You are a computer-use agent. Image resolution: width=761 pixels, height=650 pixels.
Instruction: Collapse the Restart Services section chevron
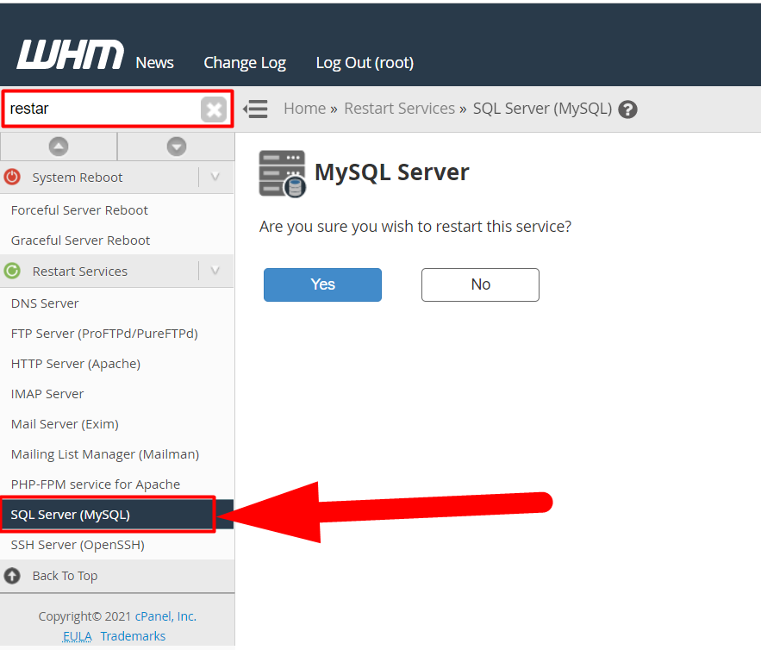(215, 271)
